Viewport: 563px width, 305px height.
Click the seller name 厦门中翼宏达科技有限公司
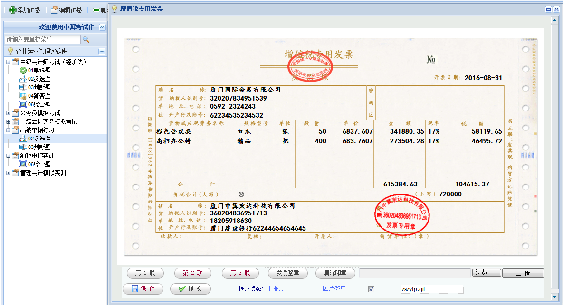(x=252, y=206)
